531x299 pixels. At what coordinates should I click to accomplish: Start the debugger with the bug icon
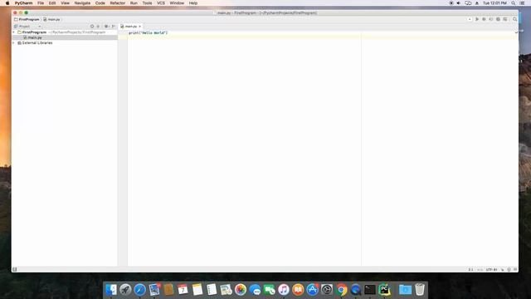(x=484, y=19)
